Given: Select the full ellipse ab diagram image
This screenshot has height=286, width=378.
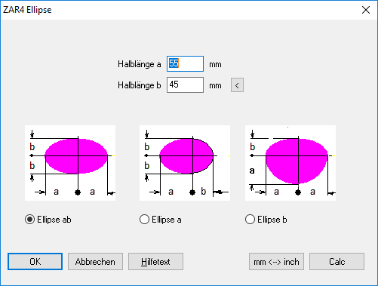Looking at the screenshot, I should point(70,163).
